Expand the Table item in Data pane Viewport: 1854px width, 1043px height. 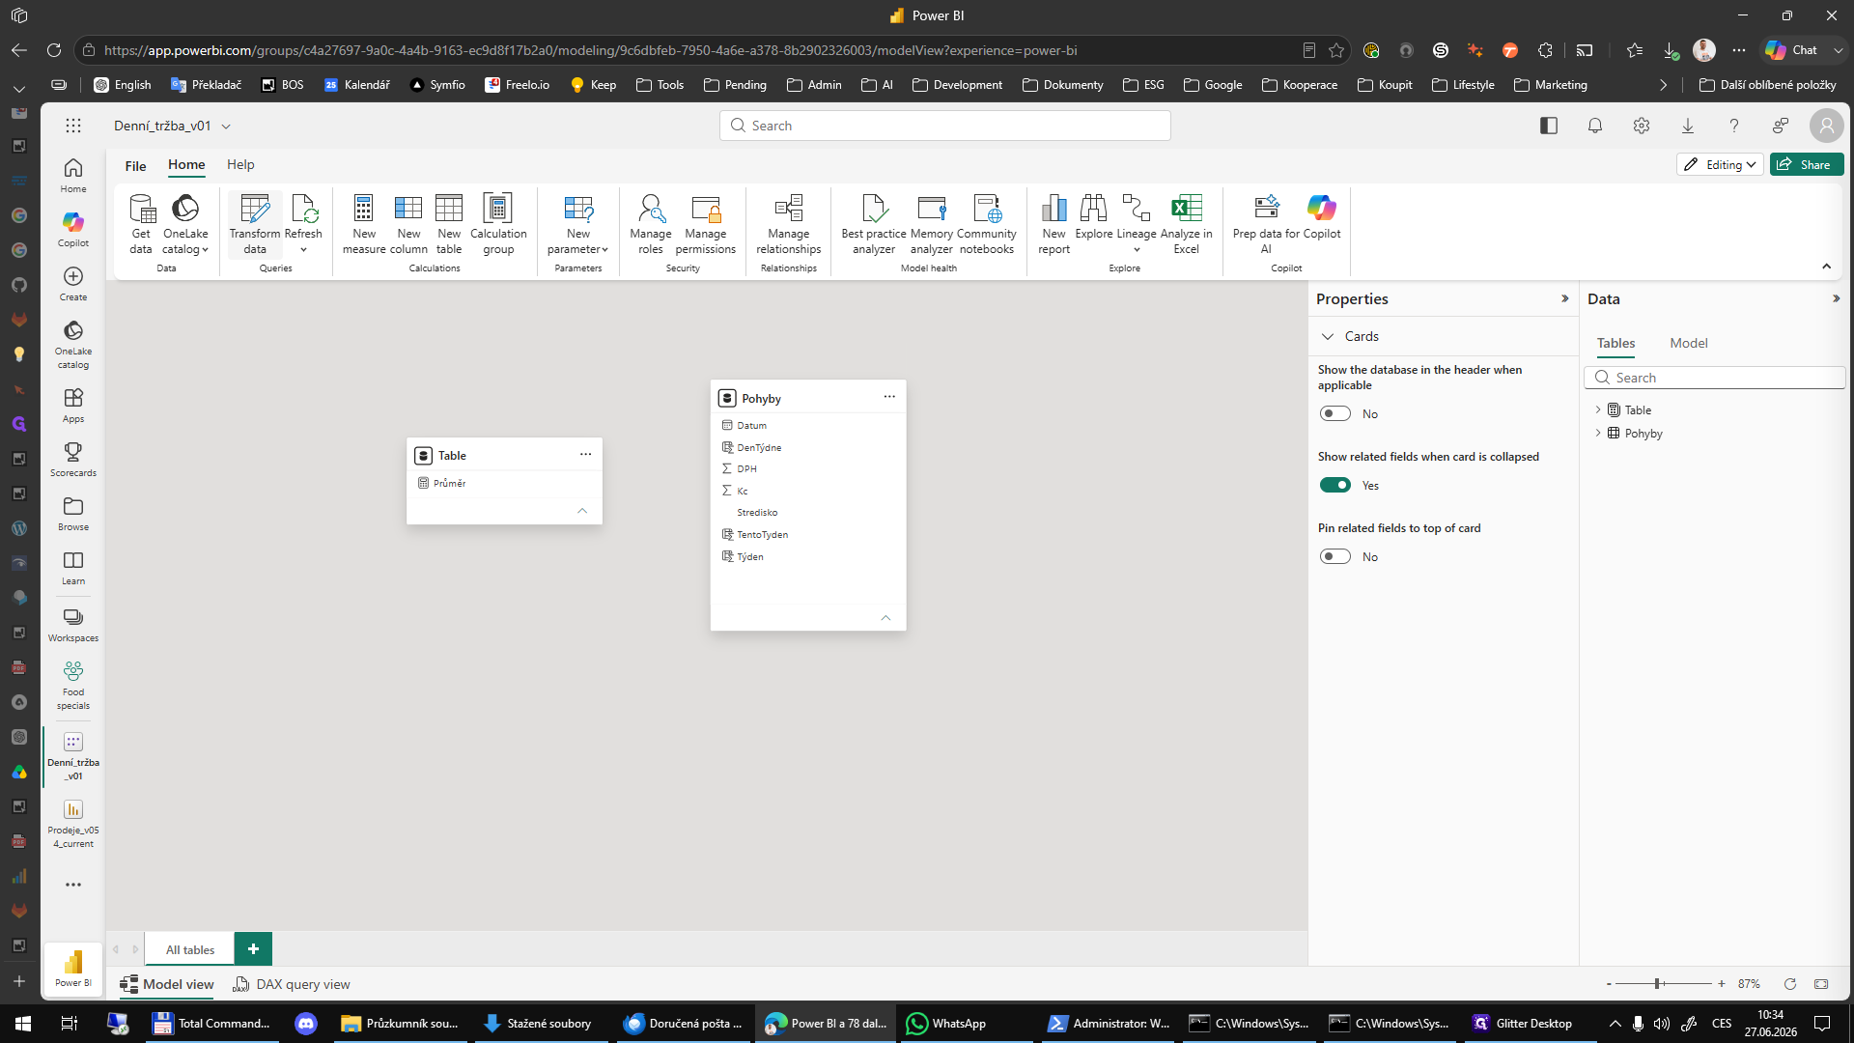[1598, 409]
